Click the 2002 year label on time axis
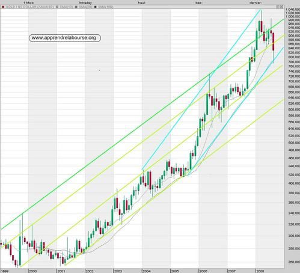 [x=90, y=271]
